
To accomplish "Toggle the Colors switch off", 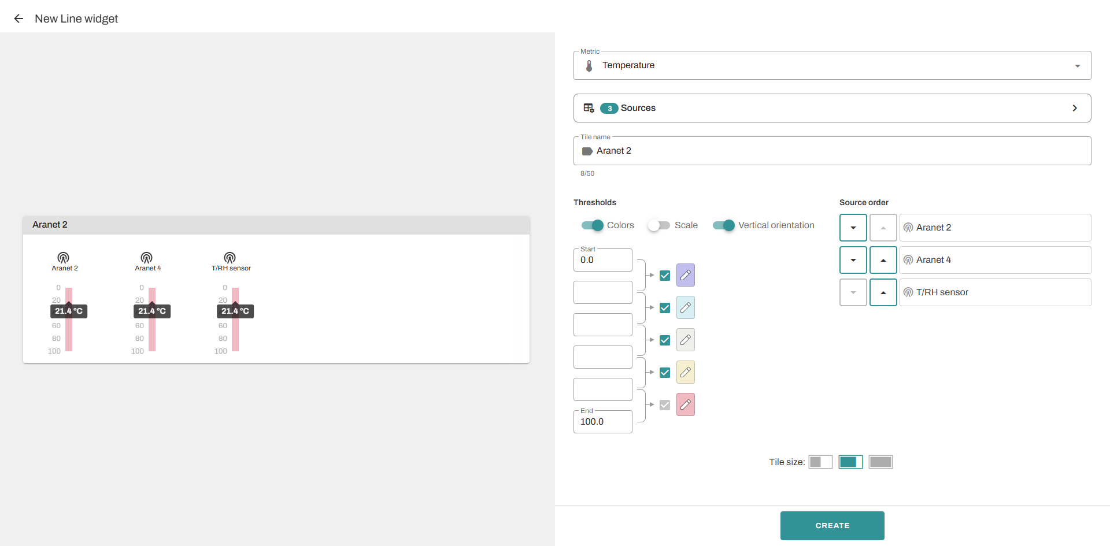I will pyautogui.click(x=593, y=225).
